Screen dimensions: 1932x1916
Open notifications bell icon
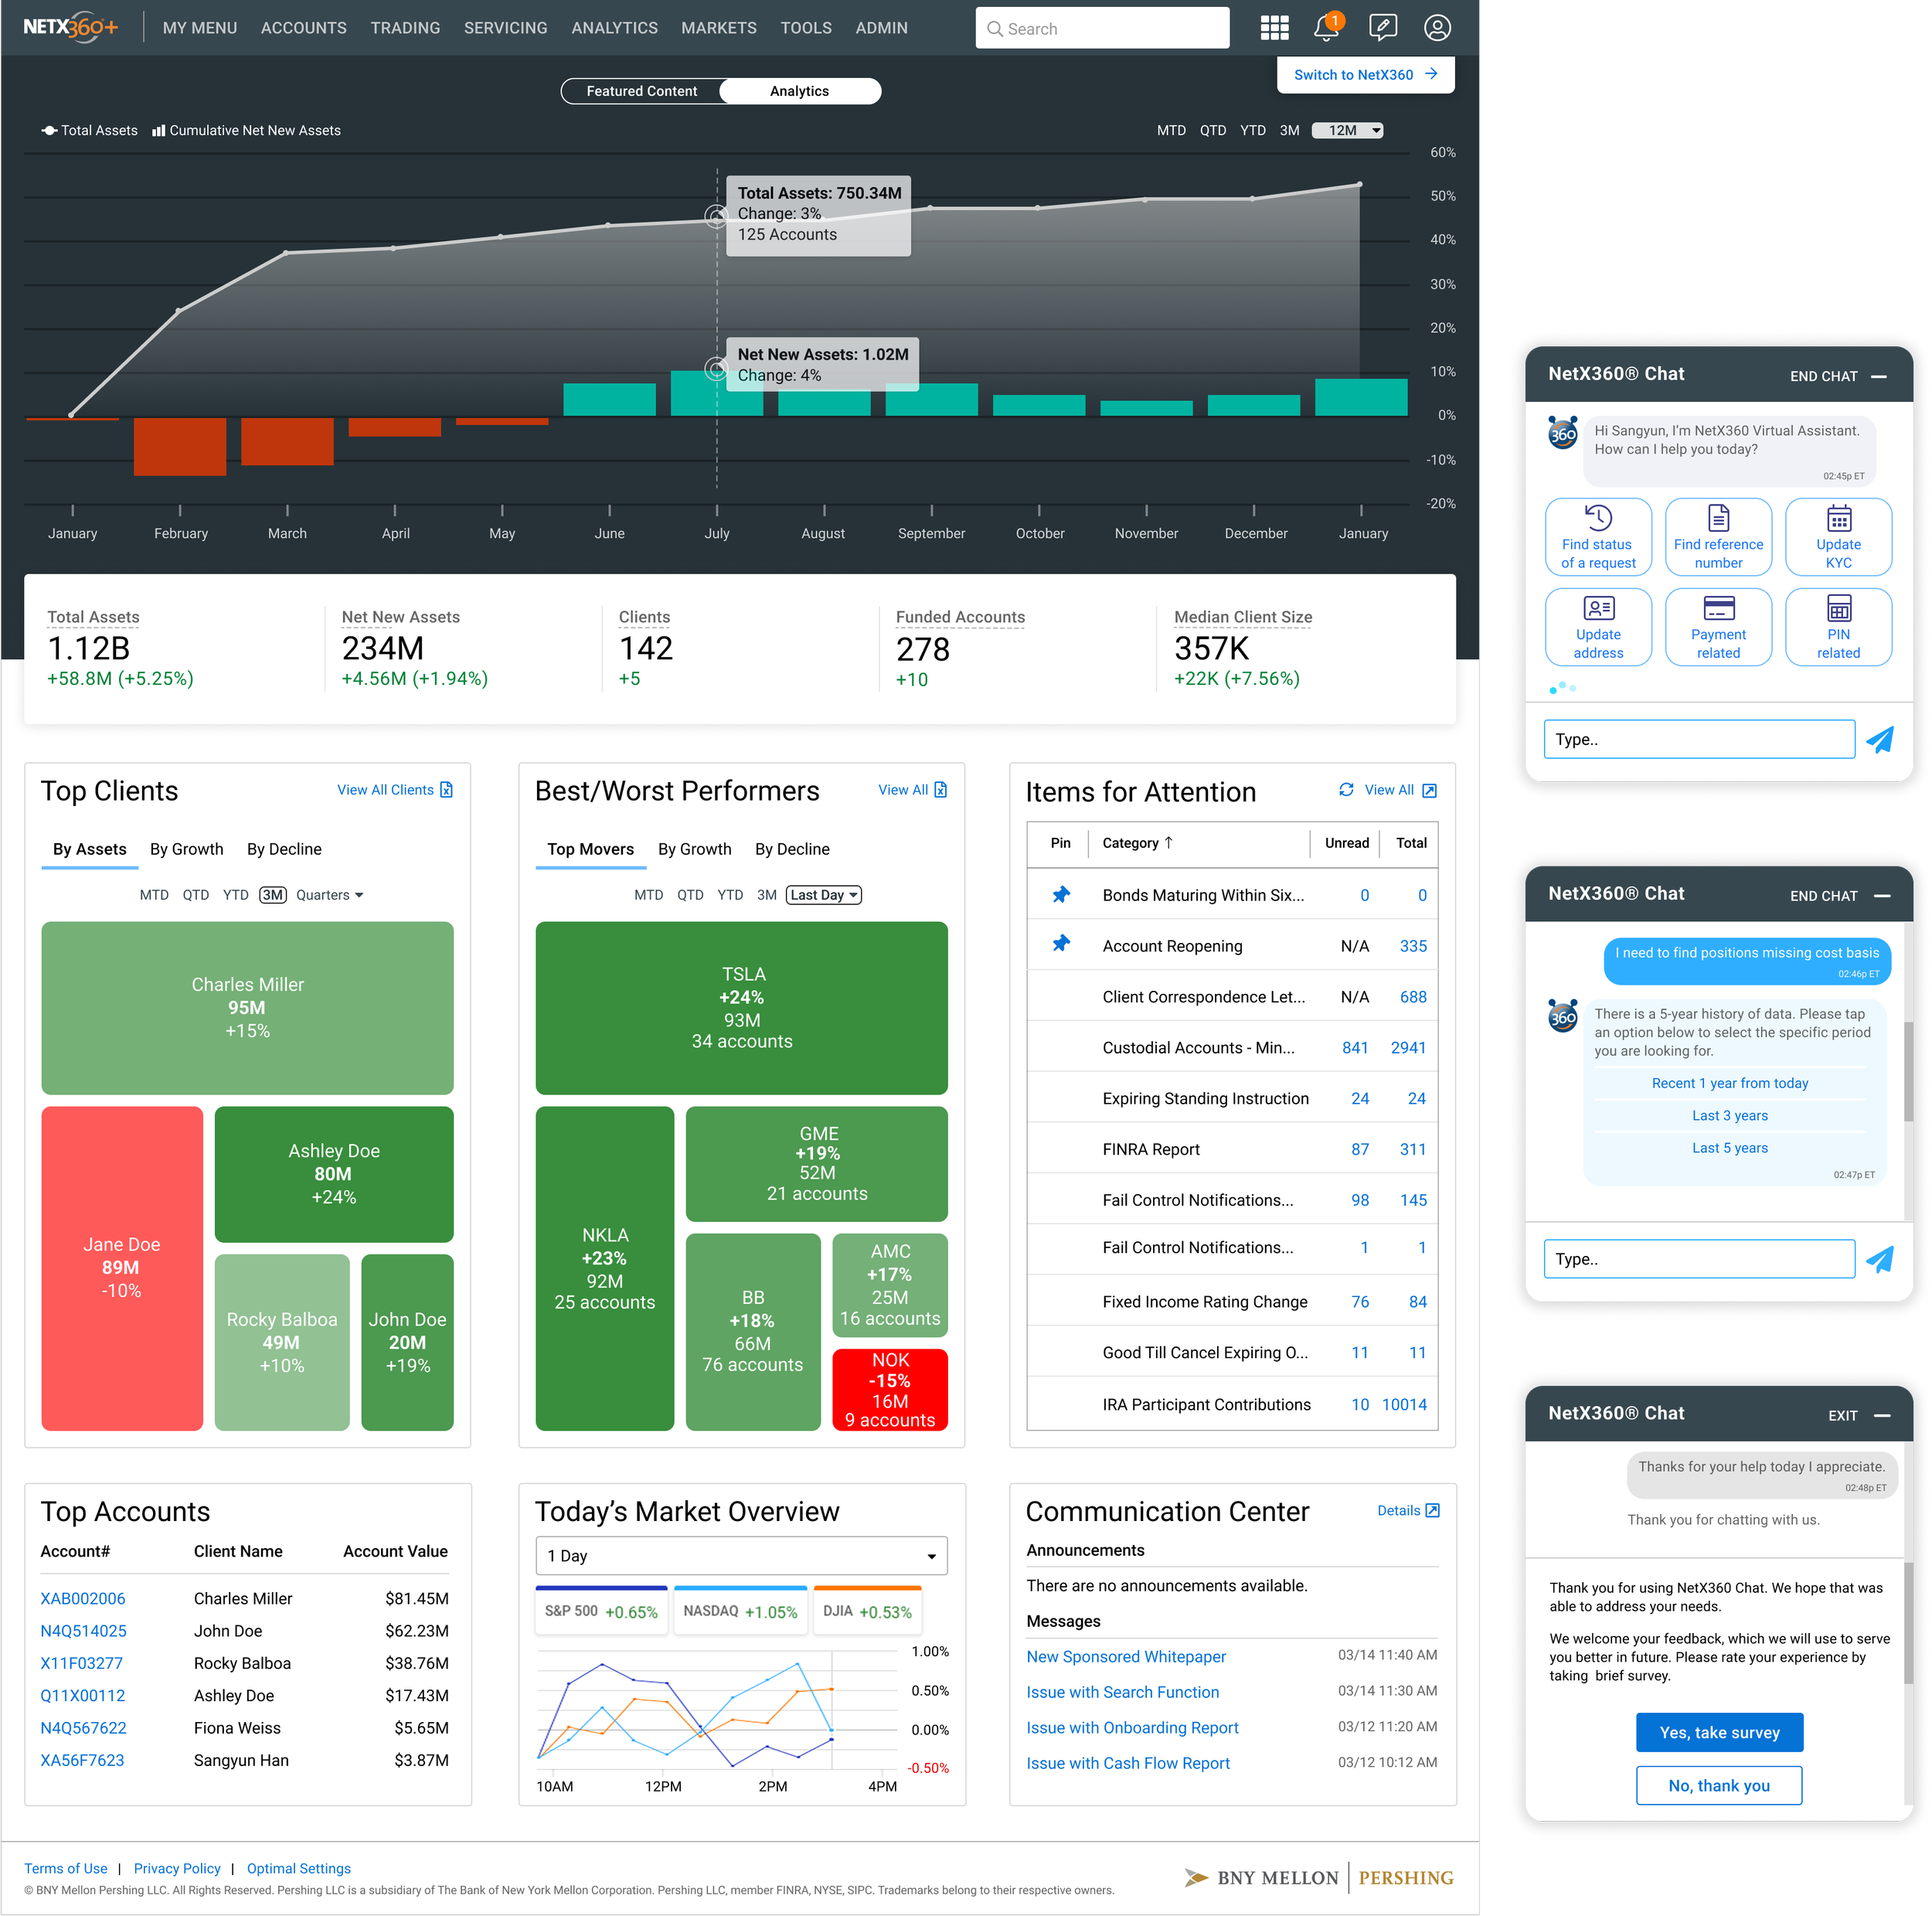(1327, 27)
